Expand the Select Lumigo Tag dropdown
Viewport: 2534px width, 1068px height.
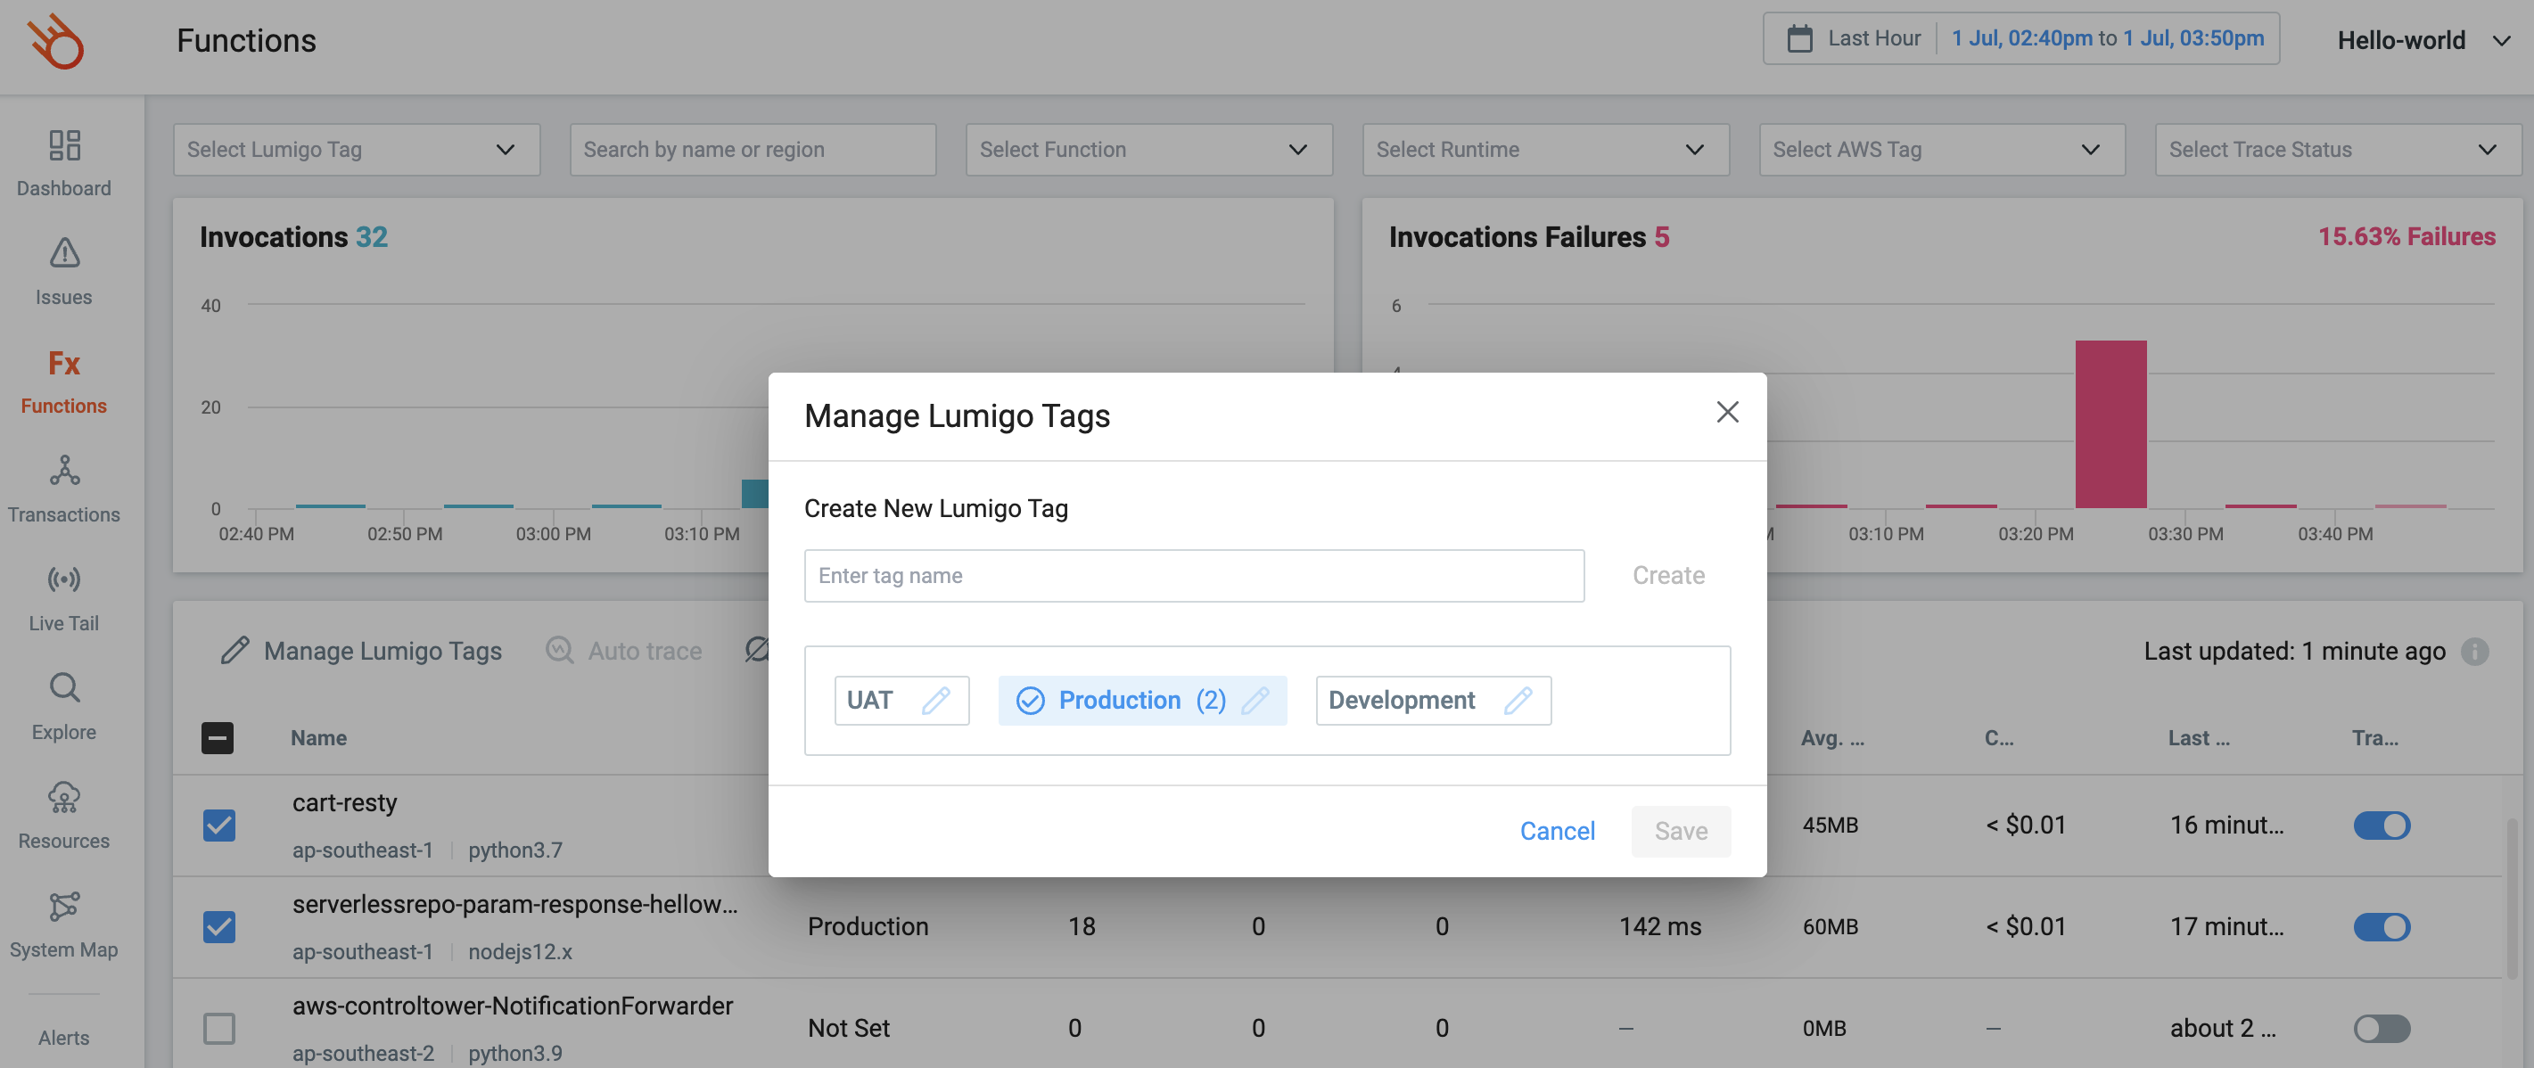point(356,150)
